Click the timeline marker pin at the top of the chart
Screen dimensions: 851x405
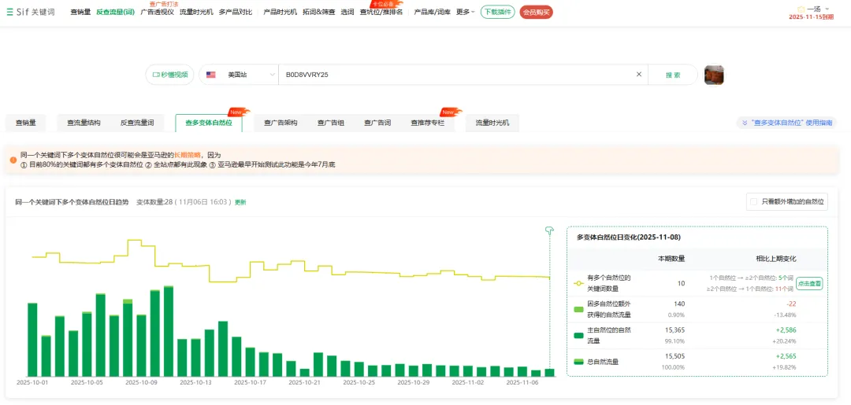[x=550, y=230]
